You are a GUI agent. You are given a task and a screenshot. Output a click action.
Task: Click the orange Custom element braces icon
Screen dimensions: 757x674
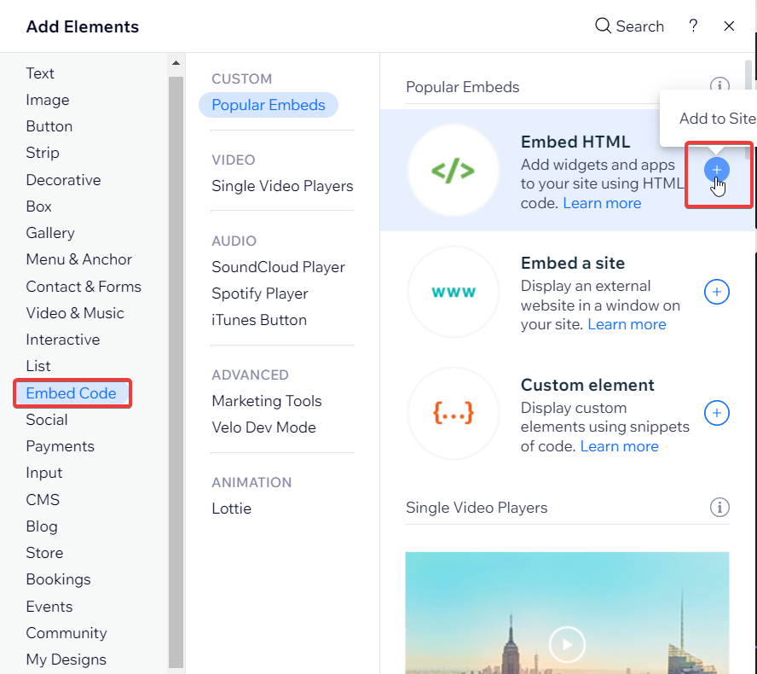(453, 414)
